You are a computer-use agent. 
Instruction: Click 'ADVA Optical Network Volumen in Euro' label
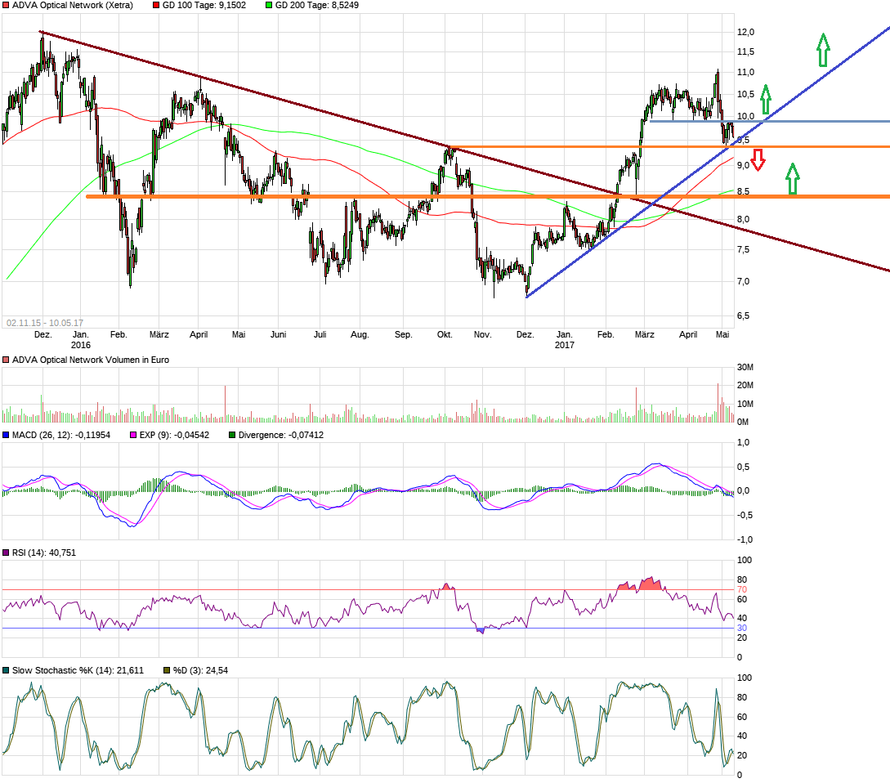[91, 360]
